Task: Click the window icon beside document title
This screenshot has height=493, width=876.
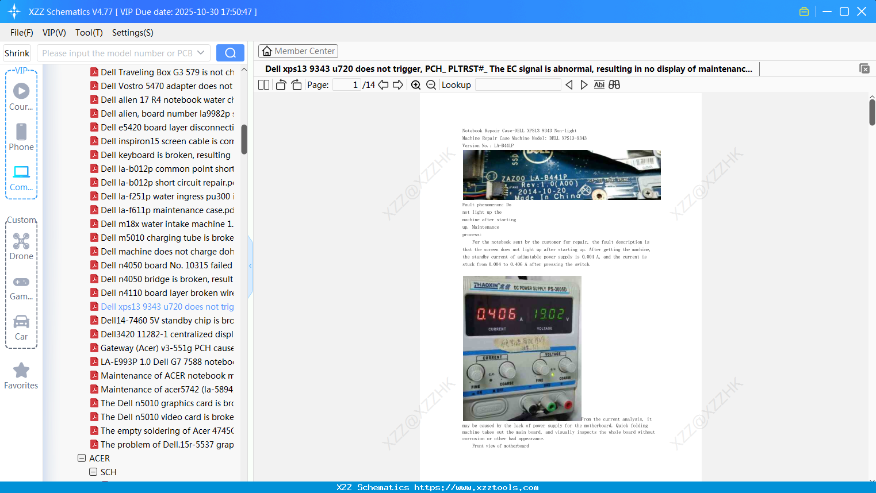Action: (x=864, y=68)
